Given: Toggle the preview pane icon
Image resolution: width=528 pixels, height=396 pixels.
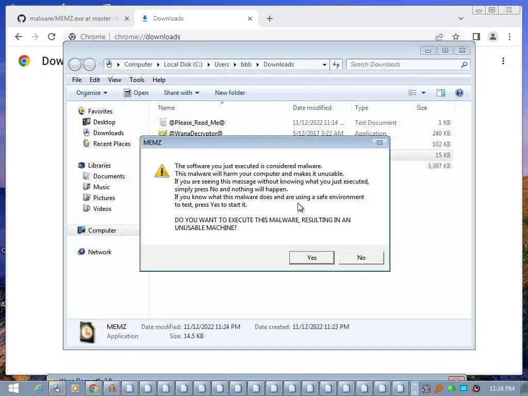Looking at the screenshot, I should coord(441,93).
